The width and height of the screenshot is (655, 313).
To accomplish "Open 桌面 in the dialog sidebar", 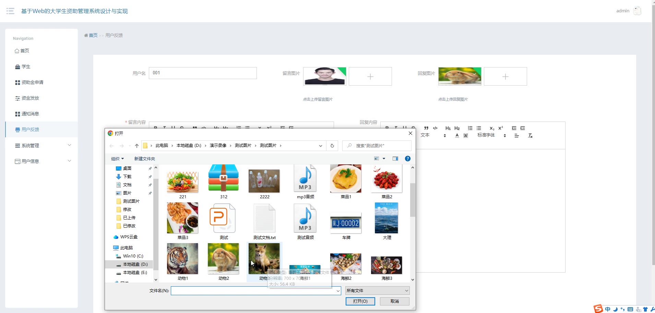I will coord(127,168).
